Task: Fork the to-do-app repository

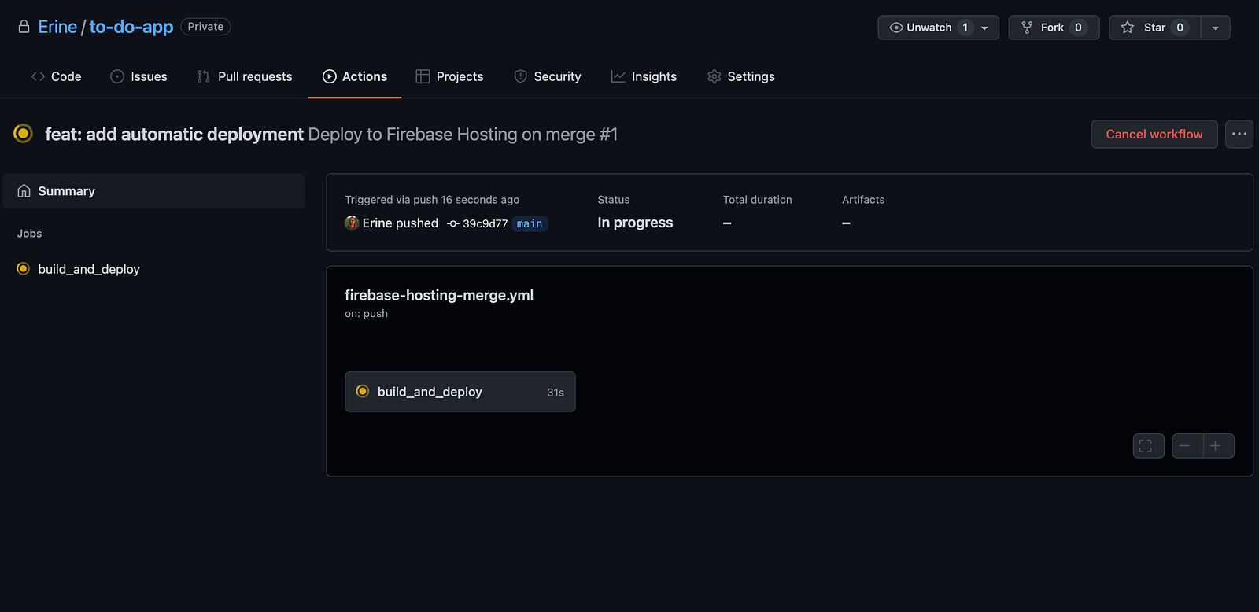Action: [x=1054, y=28]
